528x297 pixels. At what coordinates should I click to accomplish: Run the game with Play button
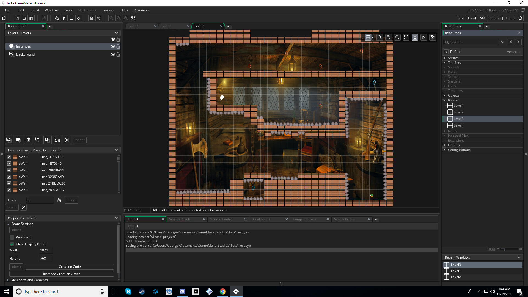point(64,18)
